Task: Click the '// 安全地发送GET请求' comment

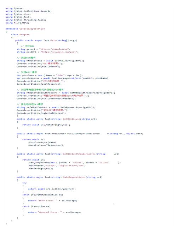Action: [30, 104]
